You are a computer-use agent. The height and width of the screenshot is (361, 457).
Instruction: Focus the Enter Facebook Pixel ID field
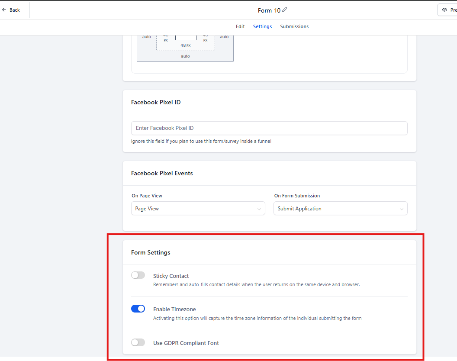click(x=269, y=128)
